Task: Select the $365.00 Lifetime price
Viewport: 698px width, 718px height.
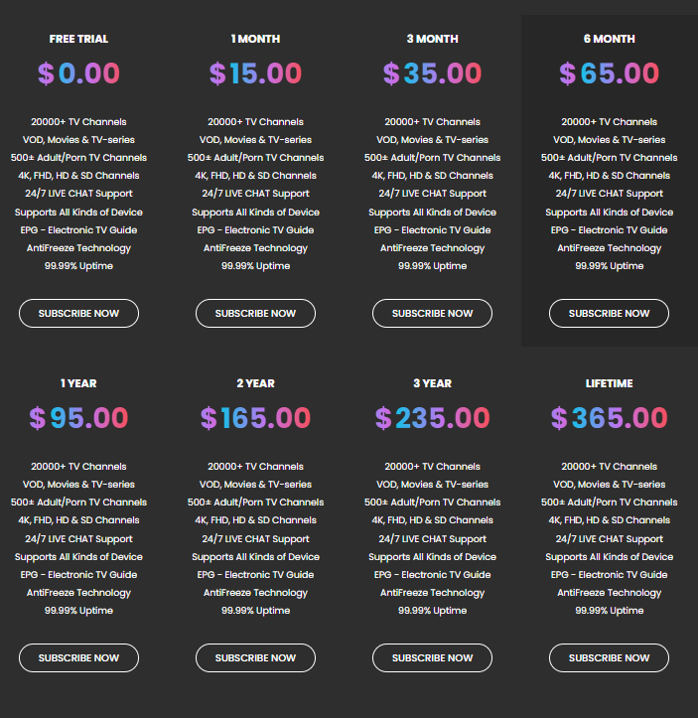Action: pyautogui.click(x=609, y=418)
